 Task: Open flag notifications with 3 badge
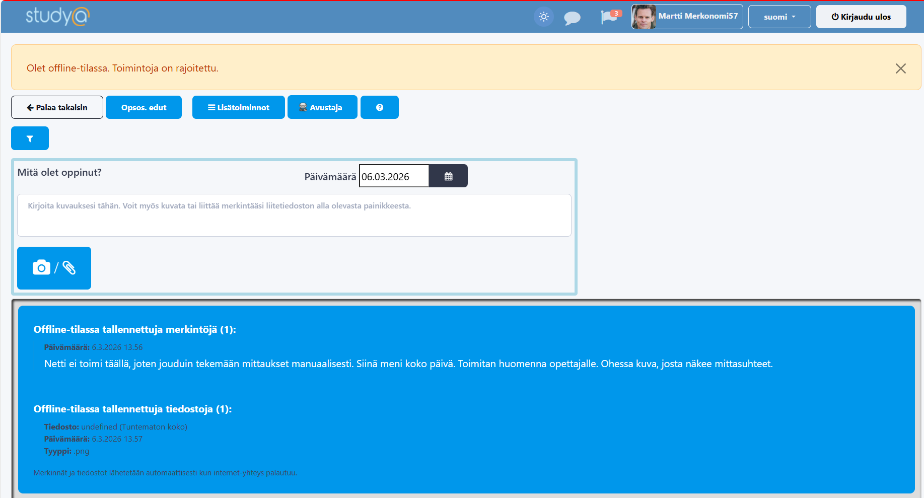point(610,17)
